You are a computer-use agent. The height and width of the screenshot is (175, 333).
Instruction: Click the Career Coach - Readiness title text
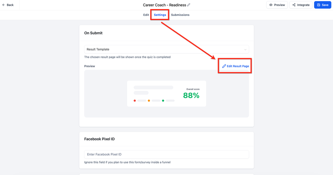coord(164,5)
